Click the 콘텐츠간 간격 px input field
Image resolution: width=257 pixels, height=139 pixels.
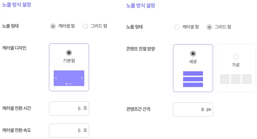(x=193, y=109)
